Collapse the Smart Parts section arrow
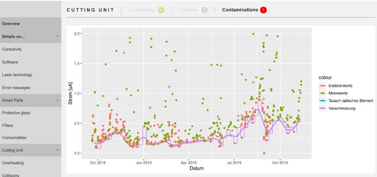Image resolution: width=377 pixels, height=177 pixels. pos(57,101)
